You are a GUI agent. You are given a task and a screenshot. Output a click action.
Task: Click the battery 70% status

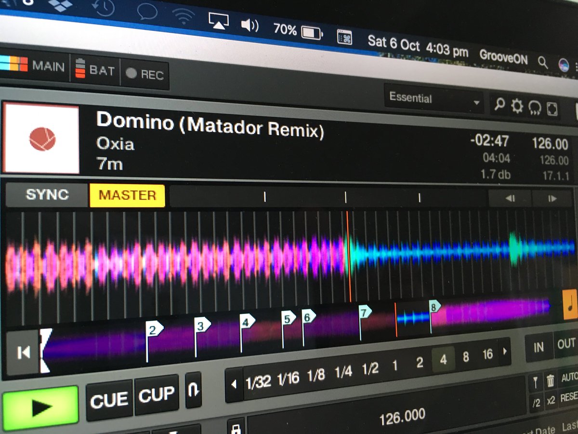coord(298,31)
